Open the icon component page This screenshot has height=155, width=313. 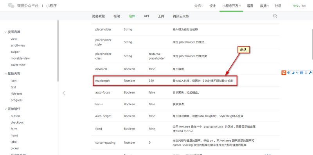pos(14,81)
